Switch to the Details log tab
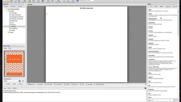Viewport: 181px width, 102px height. [15, 88]
